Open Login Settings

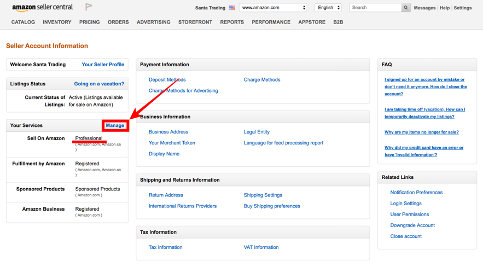tap(406, 204)
